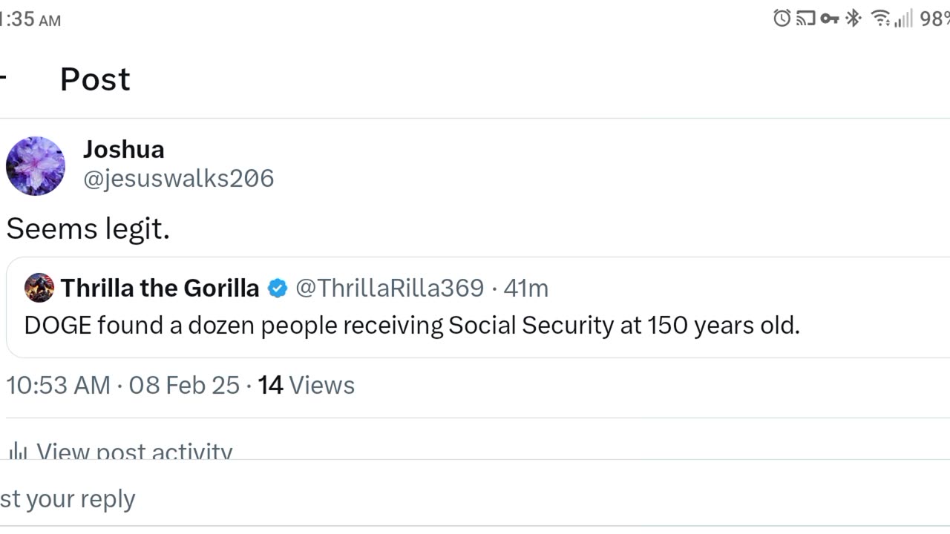Click the post activity bar chart icon

[18, 452]
